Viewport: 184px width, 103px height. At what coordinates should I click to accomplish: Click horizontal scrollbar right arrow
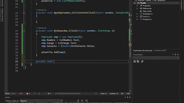[96, 94]
